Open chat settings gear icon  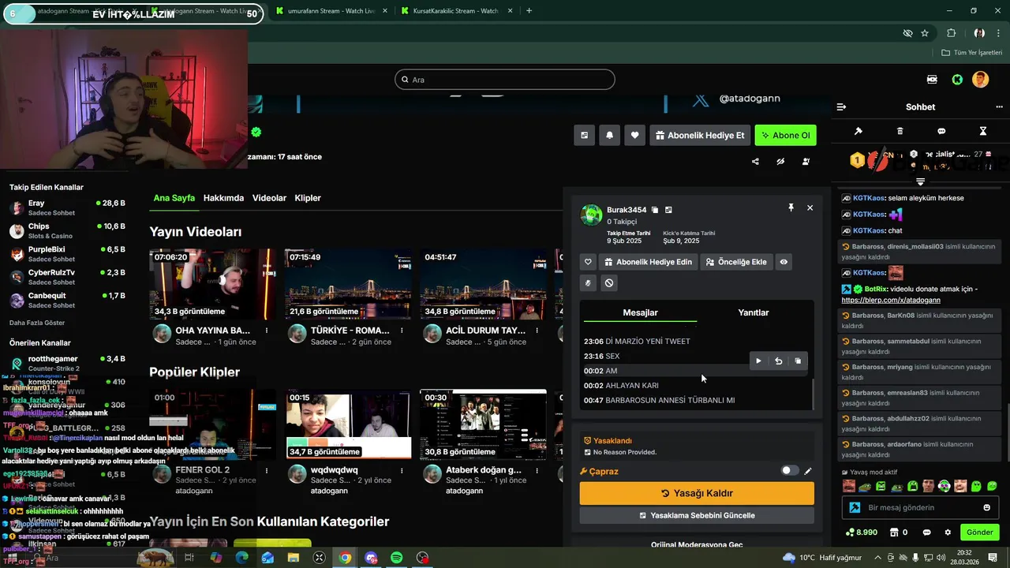[x=948, y=532]
